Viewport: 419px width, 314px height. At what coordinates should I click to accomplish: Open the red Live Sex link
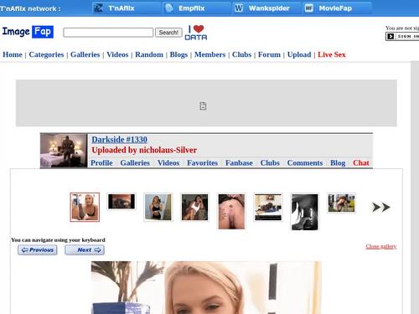pos(332,54)
